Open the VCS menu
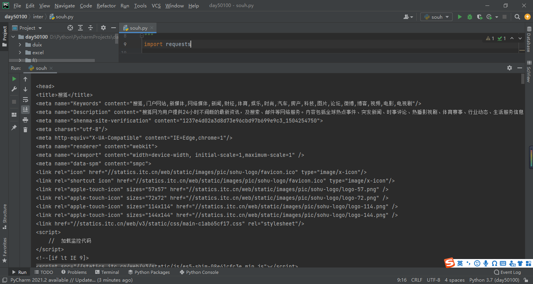 156,5
